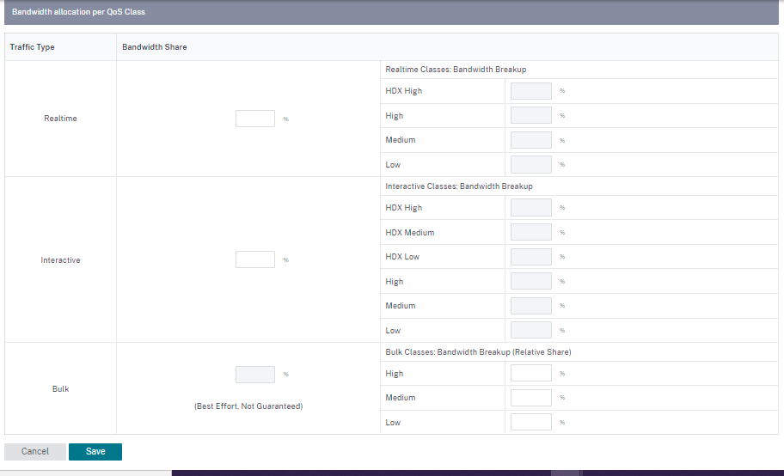Click Realtime Medium percentage field
784x476 pixels.
point(531,140)
